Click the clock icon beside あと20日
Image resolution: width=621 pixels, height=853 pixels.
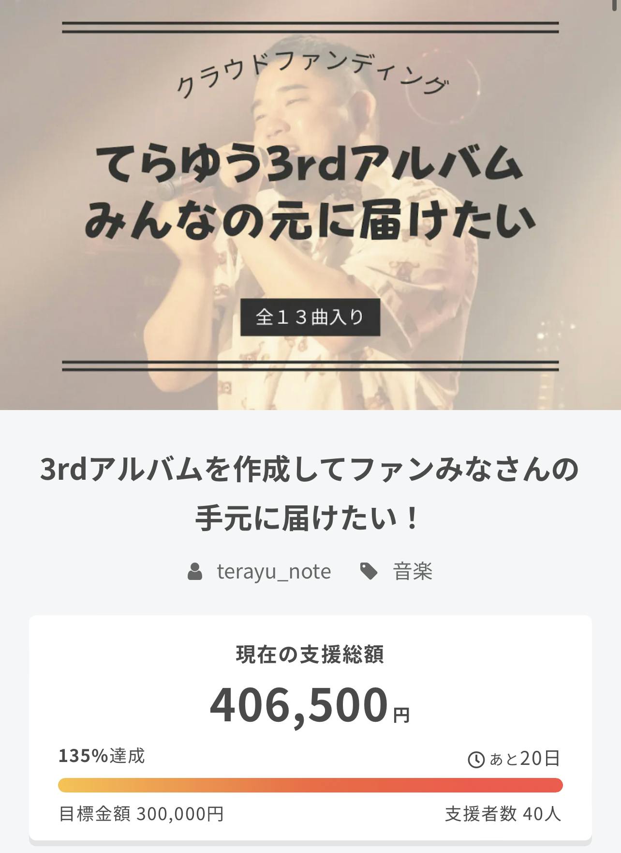[x=476, y=760]
